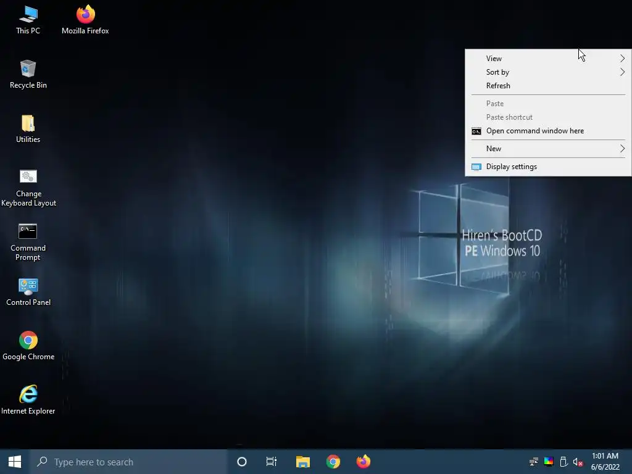Viewport: 632px width, 474px height.
Task: Expand the Sort by submenu arrow
Action: coord(622,72)
